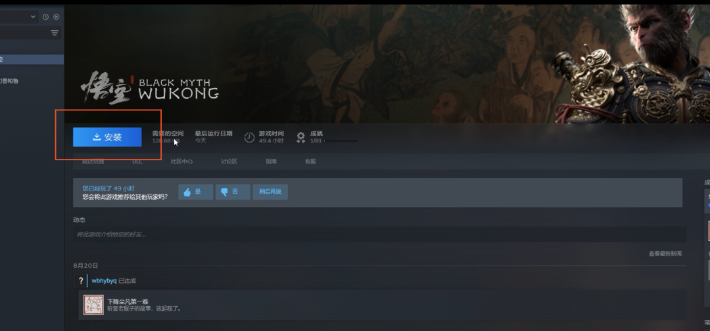710x331 pixels.
Task: Open the recent activity clock filter in sidebar
Action: [46, 16]
